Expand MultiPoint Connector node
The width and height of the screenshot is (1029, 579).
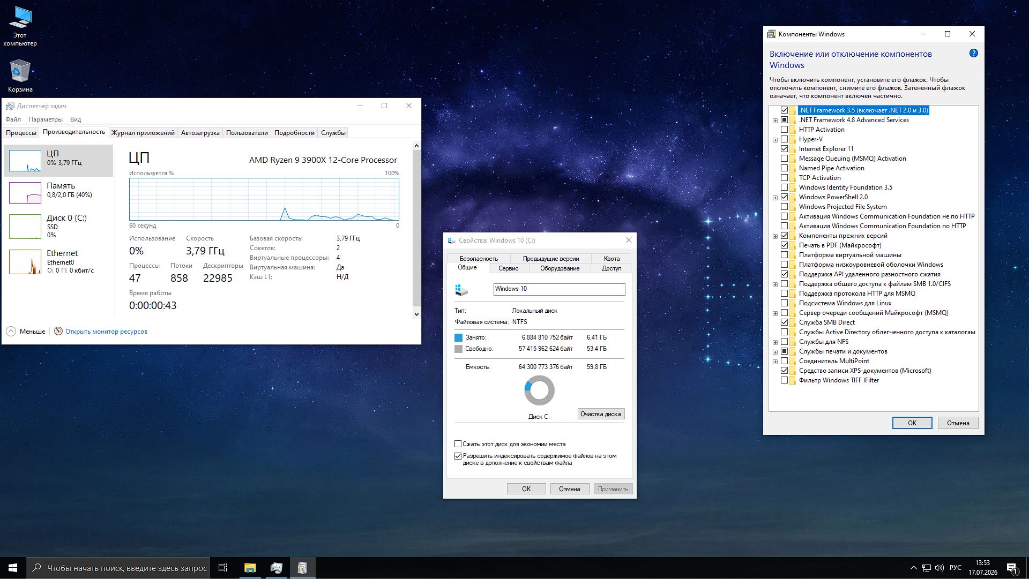click(x=775, y=362)
